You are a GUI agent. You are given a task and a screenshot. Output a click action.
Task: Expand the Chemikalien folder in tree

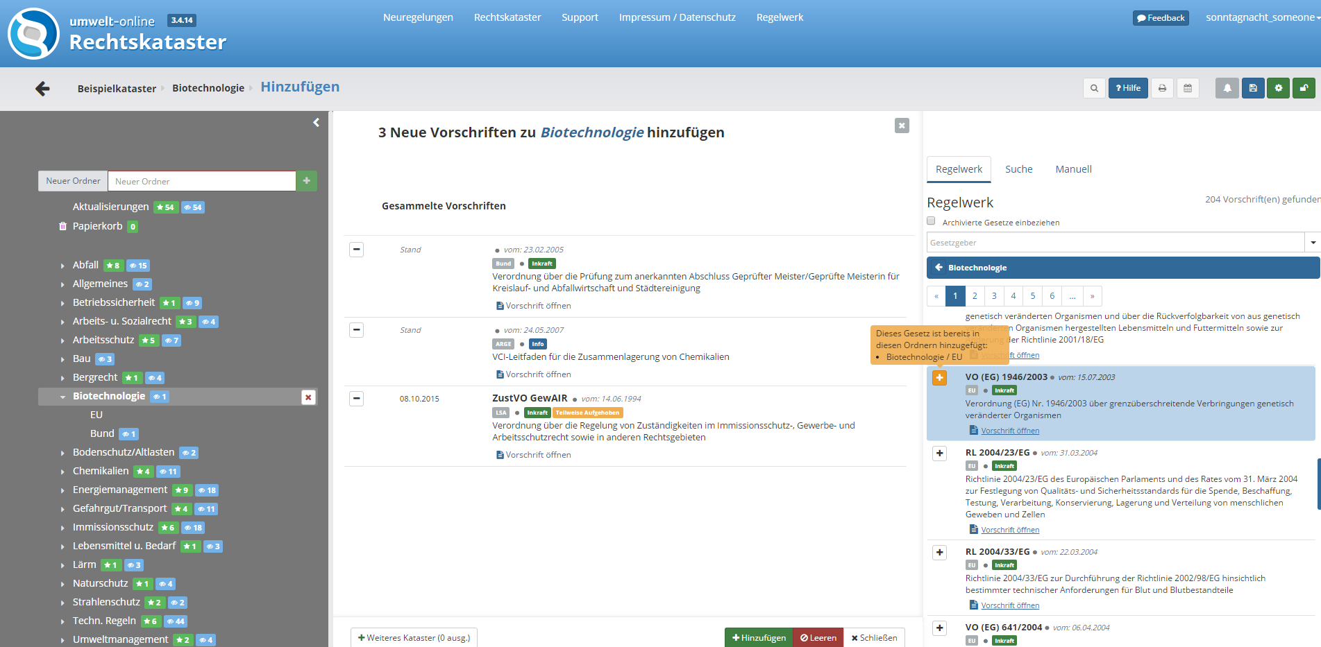click(62, 472)
